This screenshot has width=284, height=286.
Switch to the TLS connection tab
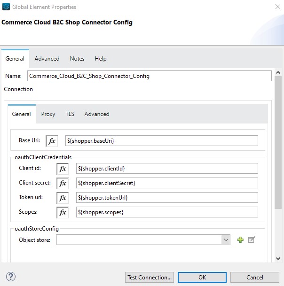(70, 114)
